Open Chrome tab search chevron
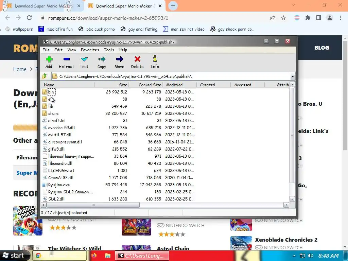The width and height of the screenshot is (348, 261). point(293,5)
